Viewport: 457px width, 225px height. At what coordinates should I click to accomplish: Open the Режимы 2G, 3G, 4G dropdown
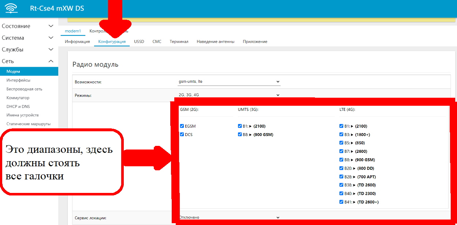point(229,95)
